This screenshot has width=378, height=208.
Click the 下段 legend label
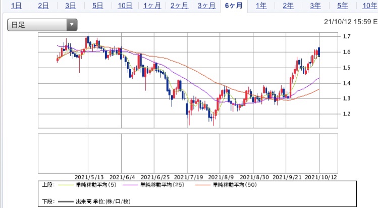click(48, 201)
